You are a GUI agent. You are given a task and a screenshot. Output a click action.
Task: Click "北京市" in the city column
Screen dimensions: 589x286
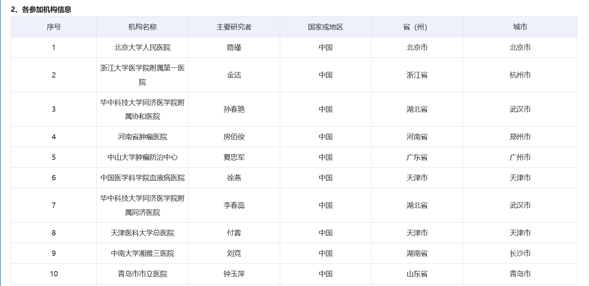pyautogui.click(x=520, y=47)
